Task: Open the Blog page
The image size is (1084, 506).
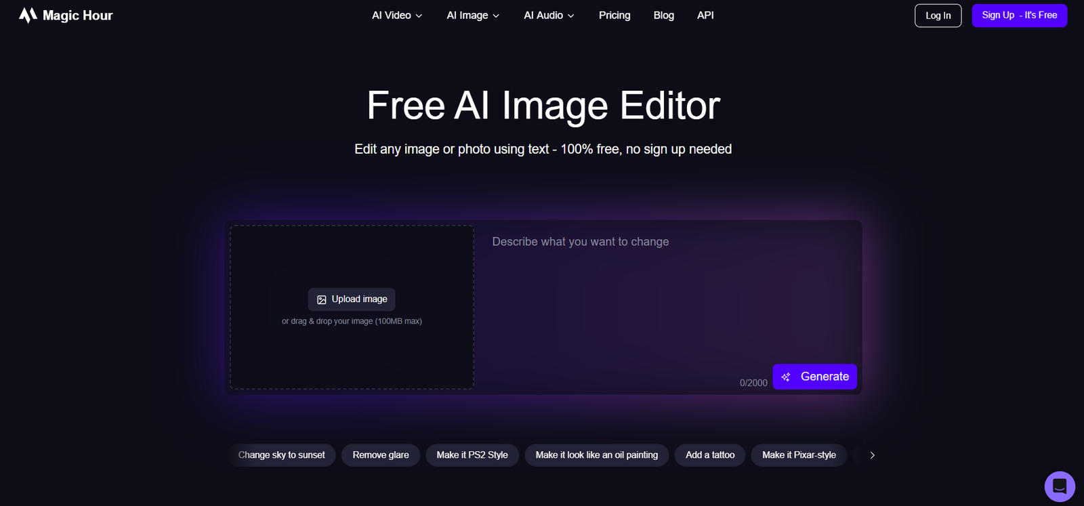Action: [663, 16]
